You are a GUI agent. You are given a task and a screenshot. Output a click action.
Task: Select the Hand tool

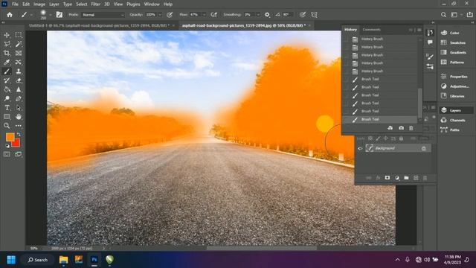point(19,117)
